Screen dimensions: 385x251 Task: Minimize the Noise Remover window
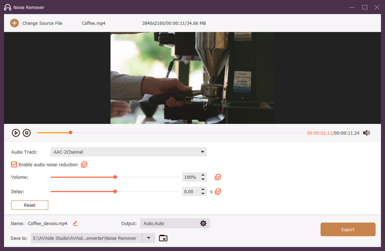[352, 7]
